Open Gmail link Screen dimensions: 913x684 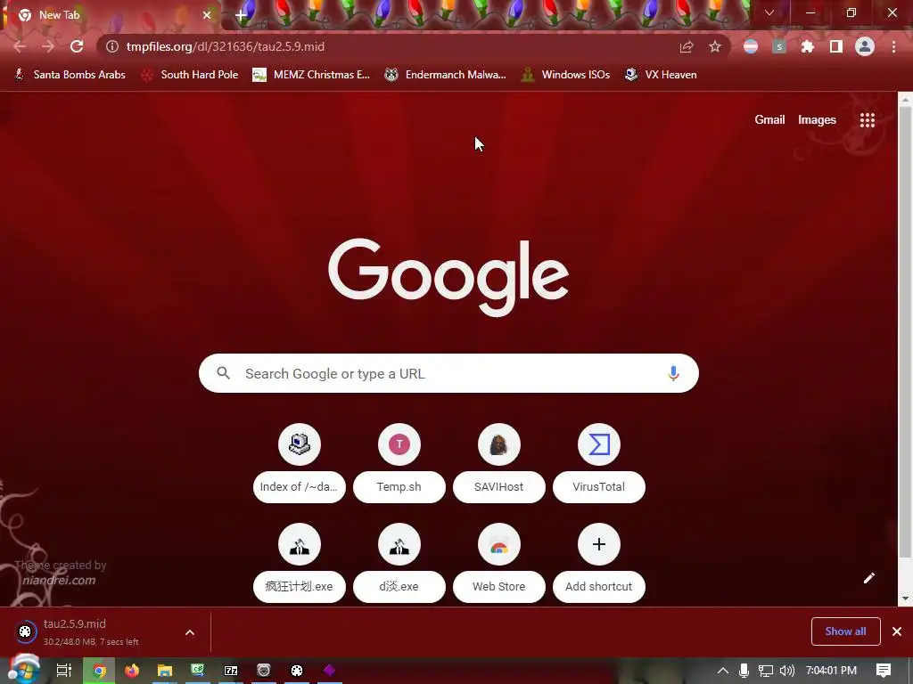769,120
